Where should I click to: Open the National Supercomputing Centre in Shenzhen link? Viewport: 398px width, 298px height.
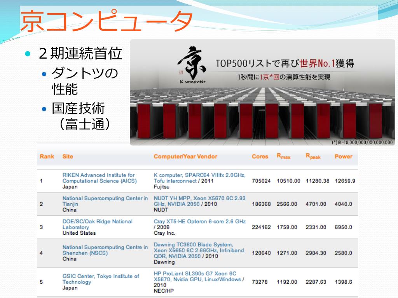pos(105,250)
